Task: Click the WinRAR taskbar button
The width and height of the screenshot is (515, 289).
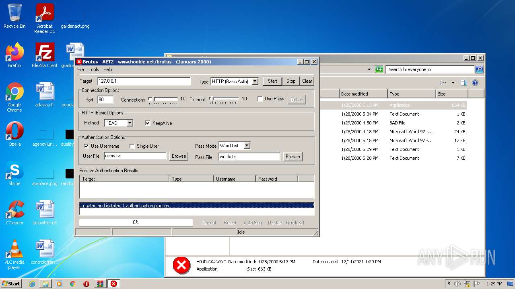Action: tap(100, 284)
